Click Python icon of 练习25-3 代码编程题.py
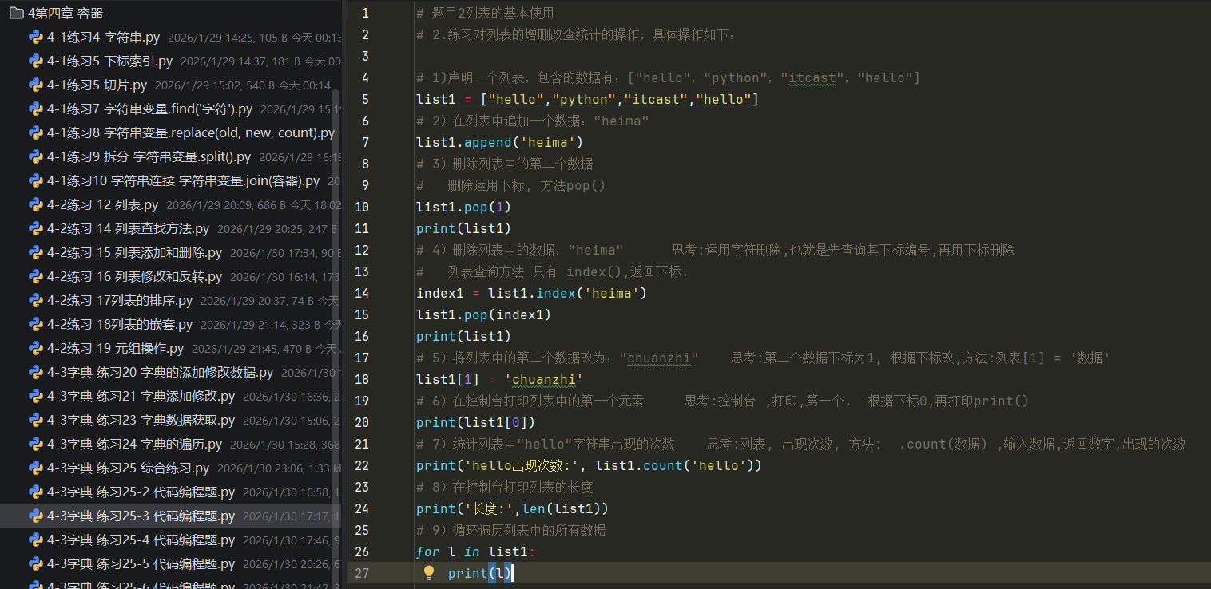The image size is (1211, 589). coord(35,516)
